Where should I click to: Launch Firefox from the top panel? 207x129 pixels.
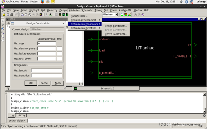(42, 2)
